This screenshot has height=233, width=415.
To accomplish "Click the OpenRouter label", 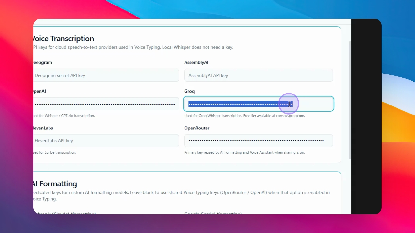I will [197, 128].
